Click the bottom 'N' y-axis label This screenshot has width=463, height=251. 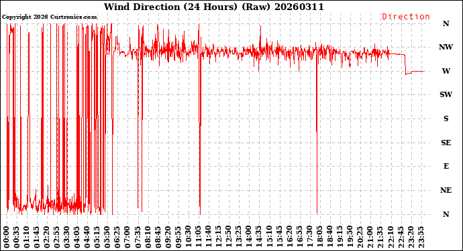(446, 214)
